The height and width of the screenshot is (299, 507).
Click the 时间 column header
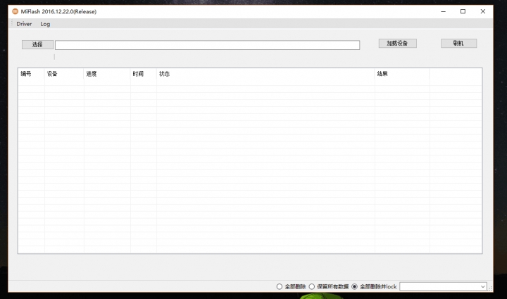point(144,74)
